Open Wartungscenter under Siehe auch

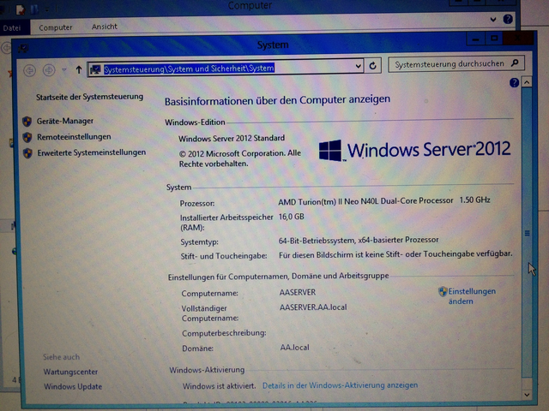click(70, 372)
